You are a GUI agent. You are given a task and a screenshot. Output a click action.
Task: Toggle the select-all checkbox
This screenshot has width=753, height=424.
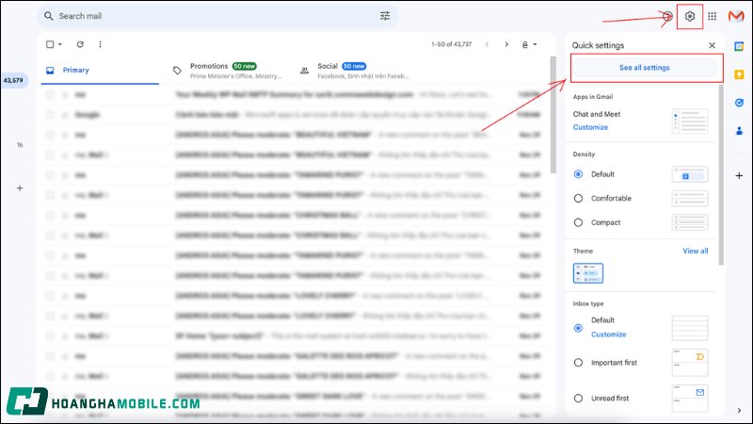click(x=50, y=44)
